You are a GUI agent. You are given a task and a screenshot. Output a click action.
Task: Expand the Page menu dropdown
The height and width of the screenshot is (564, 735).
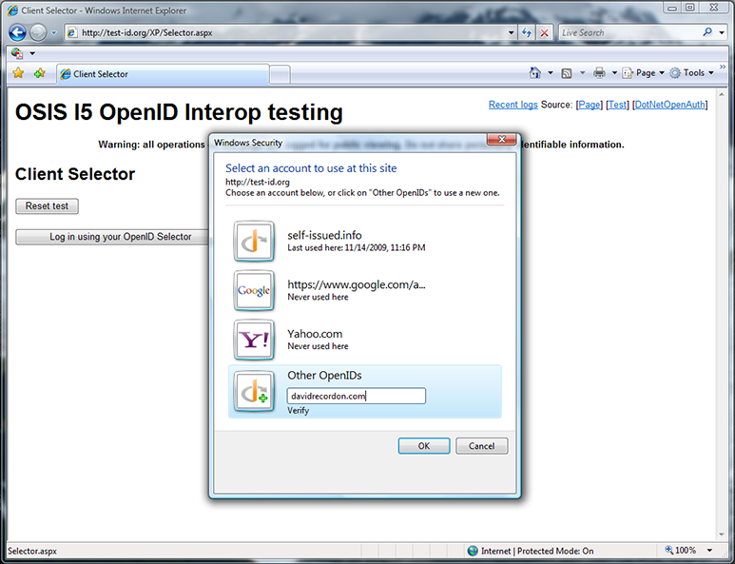coord(644,73)
